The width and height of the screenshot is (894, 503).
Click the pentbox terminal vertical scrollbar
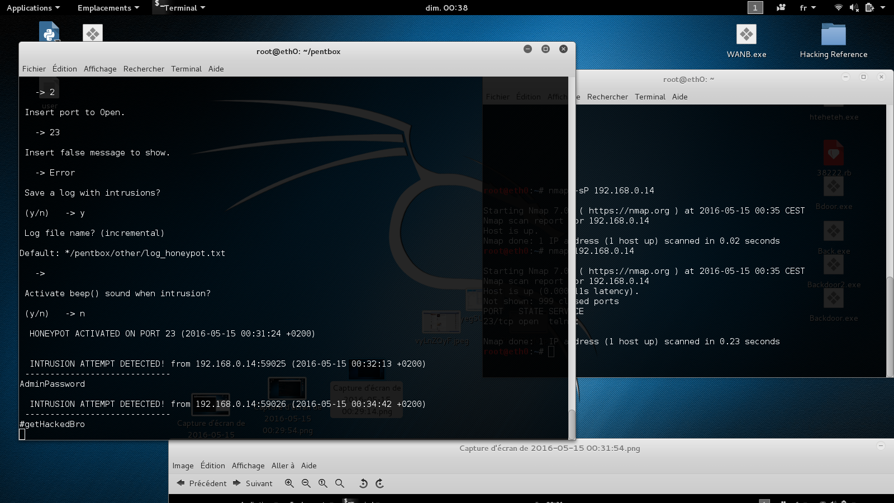[572, 424]
